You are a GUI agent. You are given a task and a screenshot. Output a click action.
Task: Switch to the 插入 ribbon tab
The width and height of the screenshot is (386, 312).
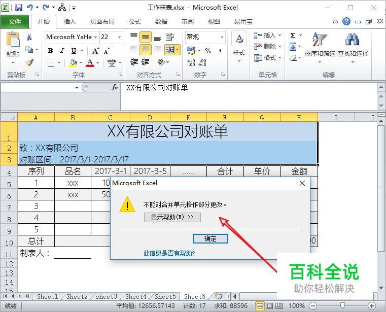pos(70,22)
